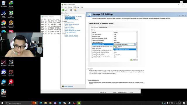
Task: Collapse the Video tree node
Action: coord(62,34)
